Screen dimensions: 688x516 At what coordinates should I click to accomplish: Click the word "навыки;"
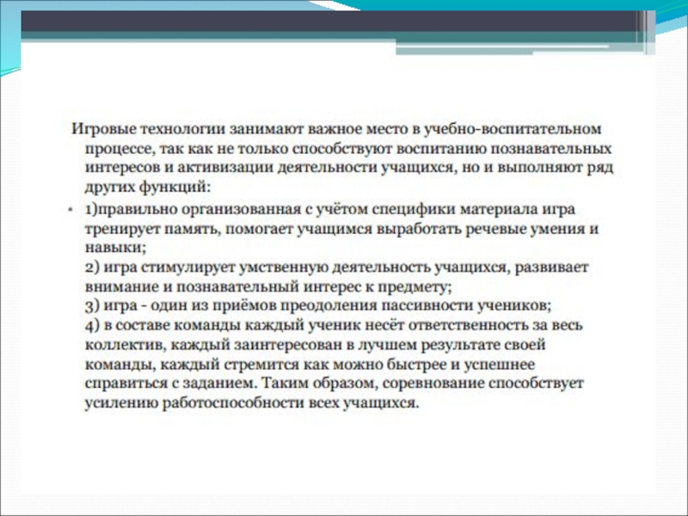pos(115,248)
